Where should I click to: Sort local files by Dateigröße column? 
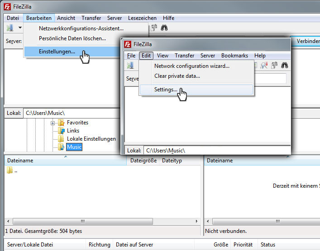[143, 161]
